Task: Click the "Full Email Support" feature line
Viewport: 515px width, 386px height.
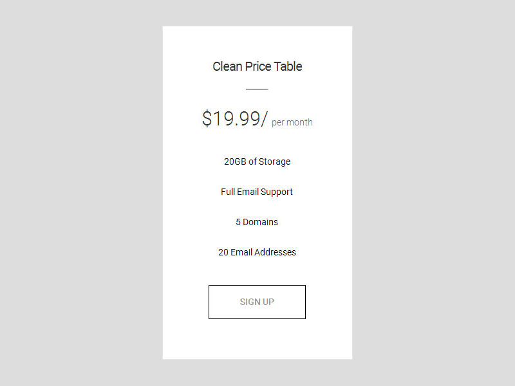Action: (257, 192)
